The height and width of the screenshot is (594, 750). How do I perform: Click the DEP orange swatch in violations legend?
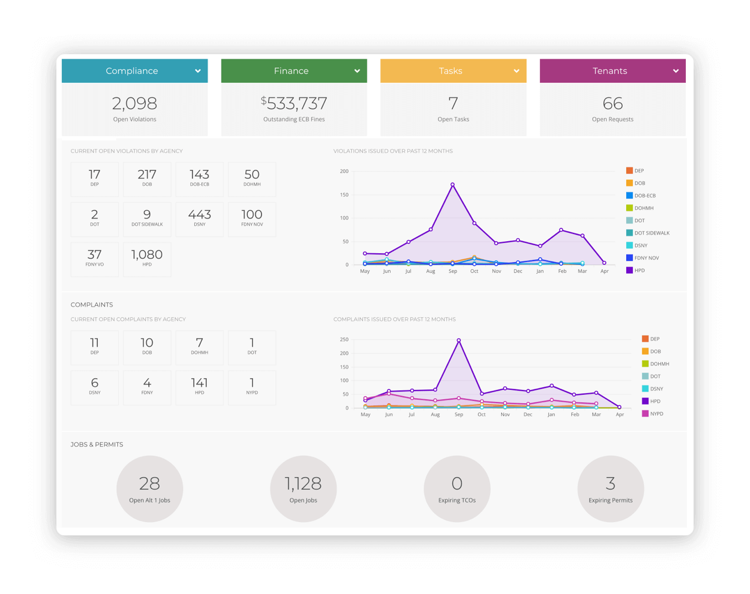pos(629,170)
